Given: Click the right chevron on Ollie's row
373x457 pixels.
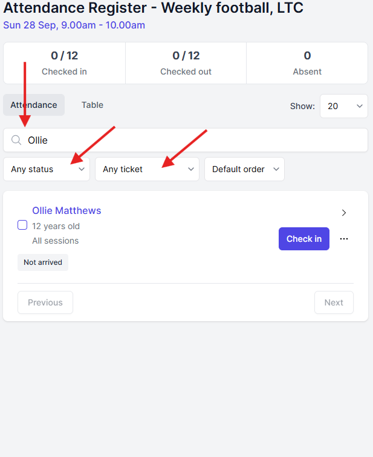Looking at the screenshot, I should click(344, 213).
